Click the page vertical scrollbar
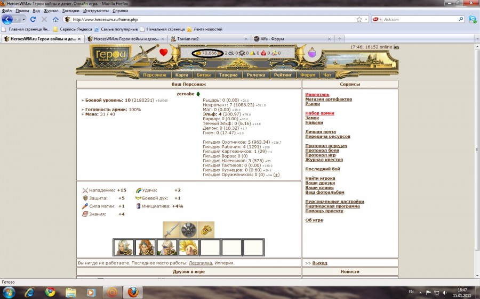Screen dimensions: 480x299 [477, 149]
